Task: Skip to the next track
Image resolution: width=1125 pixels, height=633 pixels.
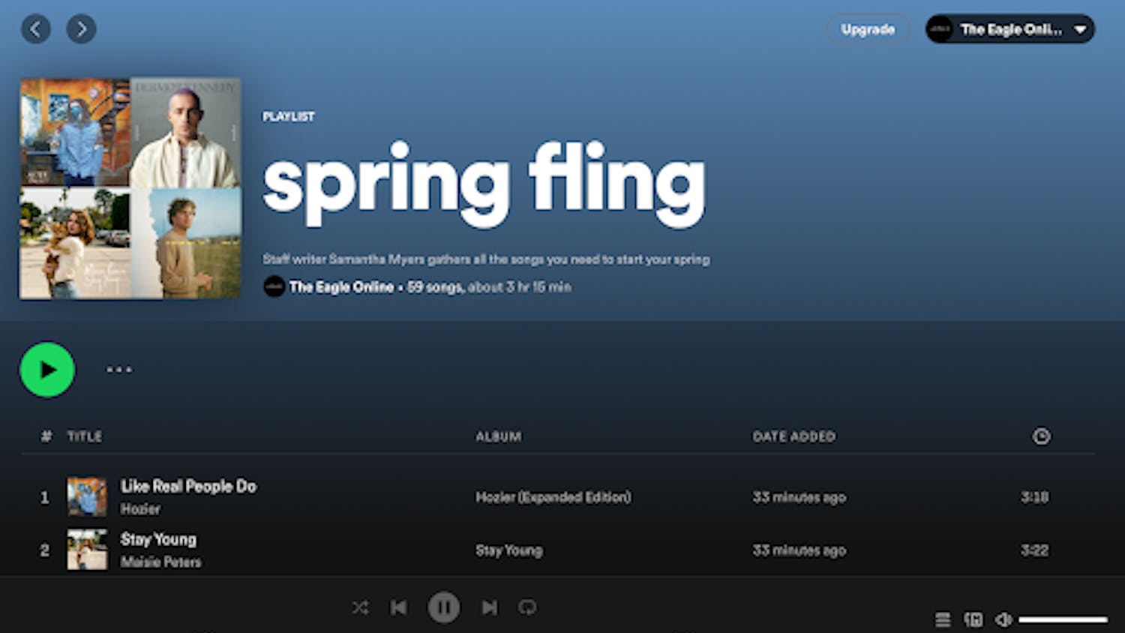Action: pyautogui.click(x=489, y=607)
